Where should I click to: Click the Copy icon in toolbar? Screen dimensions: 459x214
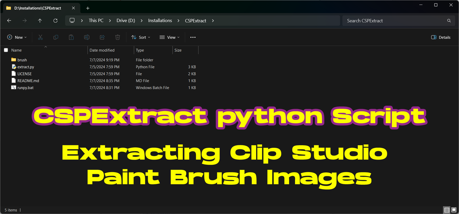pos(56,37)
